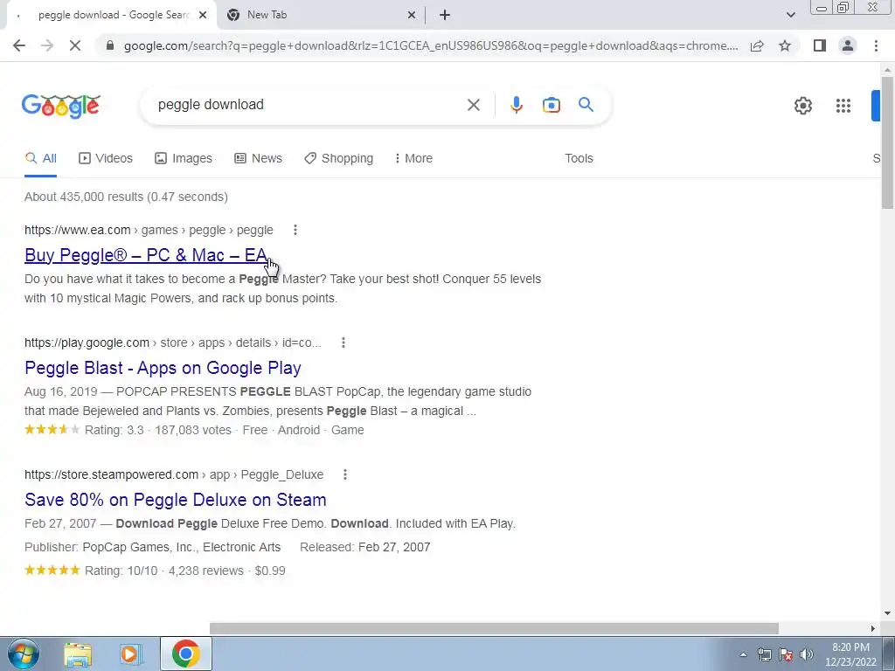Screen dimensions: 895x671
Task: Select the All results tab
Action: point(40,159)
